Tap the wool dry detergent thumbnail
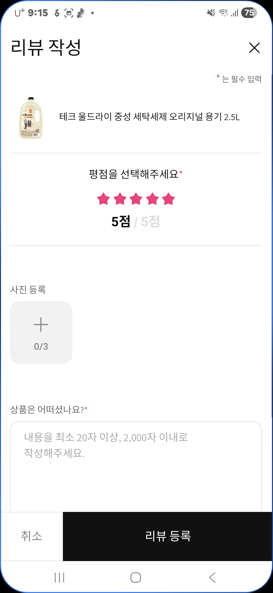 [x=31, y=118]
